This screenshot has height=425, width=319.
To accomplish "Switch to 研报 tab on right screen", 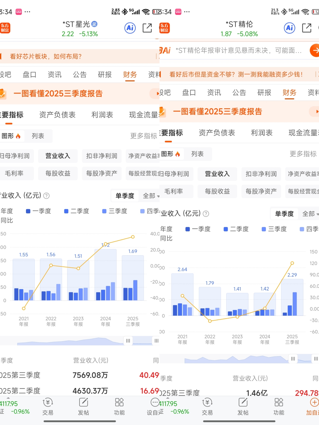I will [x=264, y=93].
